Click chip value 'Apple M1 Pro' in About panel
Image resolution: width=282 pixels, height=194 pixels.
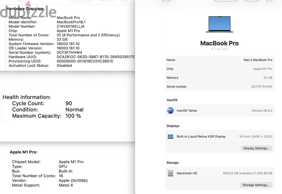coord(263,69)
